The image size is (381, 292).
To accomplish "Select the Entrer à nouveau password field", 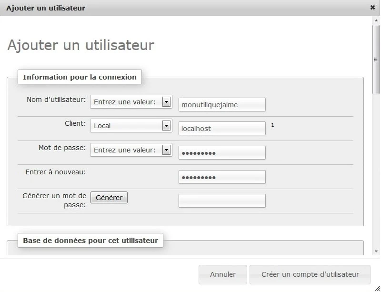I will pyautogui.click(x=221, y=177).
